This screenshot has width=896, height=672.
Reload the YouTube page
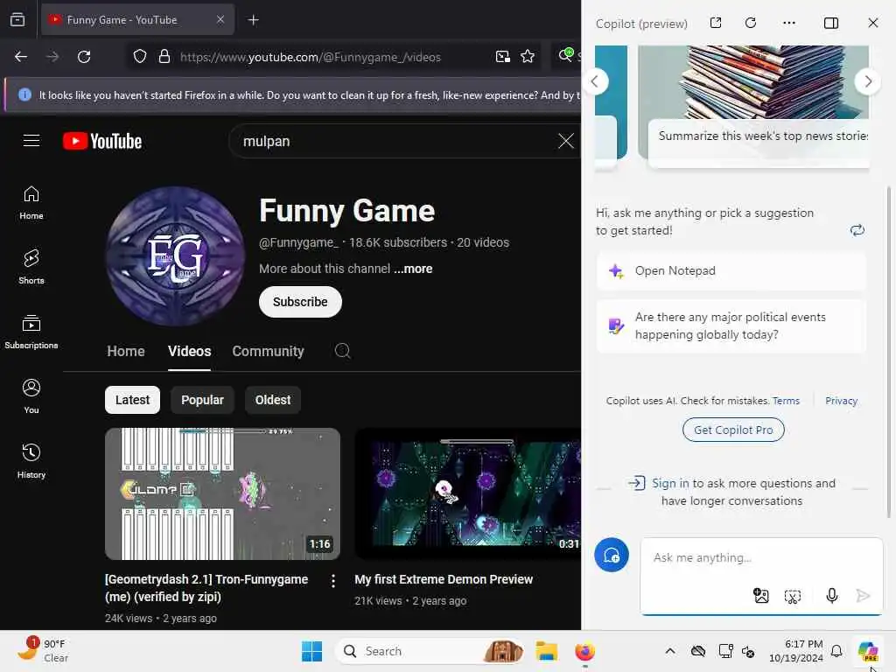pyautogui.click(x=84, y=57)
